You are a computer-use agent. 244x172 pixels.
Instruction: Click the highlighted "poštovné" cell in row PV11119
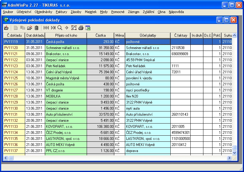coord(148,42)
